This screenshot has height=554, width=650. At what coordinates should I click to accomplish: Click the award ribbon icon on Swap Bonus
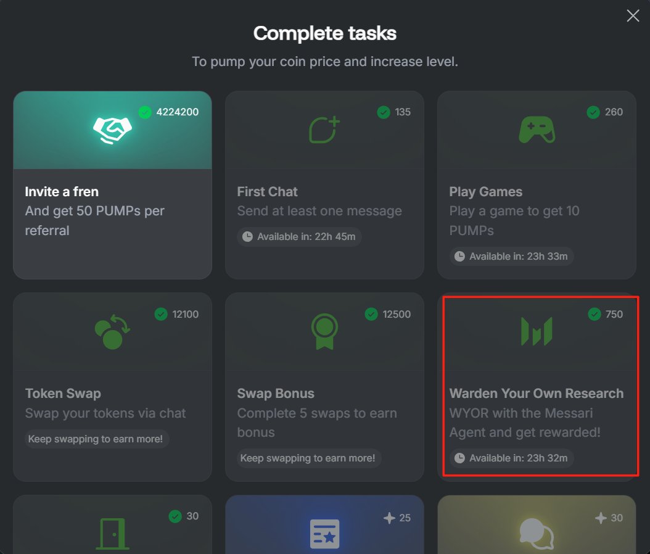point(324,331)
